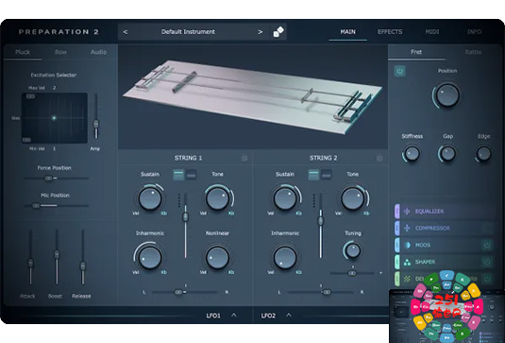Image resolution: width=505 pixels, height=343 pixels.
Task: Select the Pluck excitation tab
Action: [23, 52]
